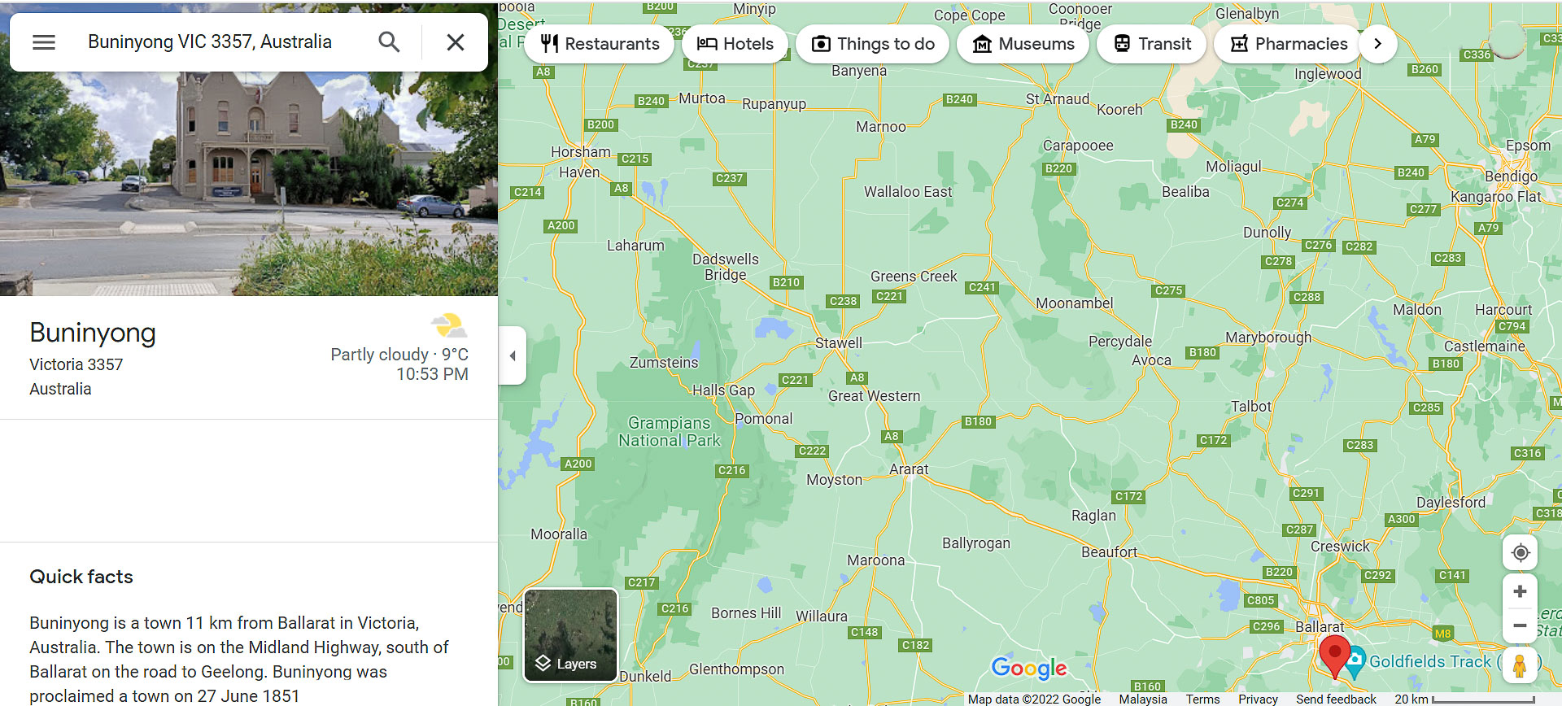1562x706 pixels.
Task: Show Transit options on map
Action: click(x=1152, y=44)
